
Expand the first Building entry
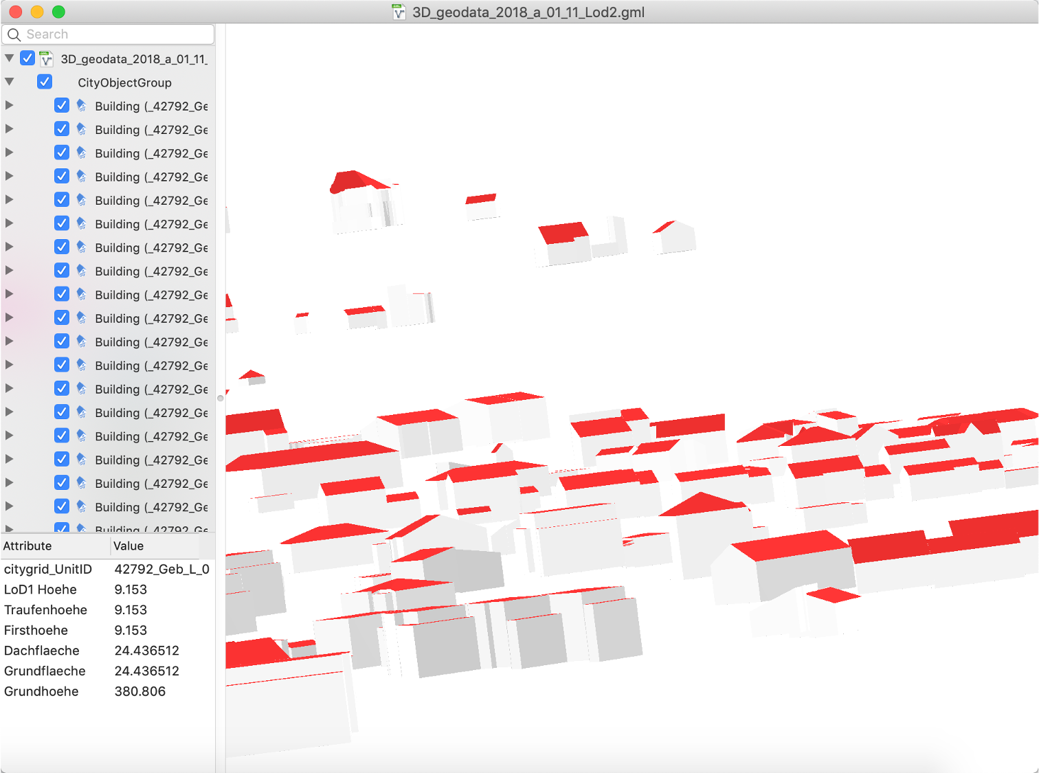click(9, 104)
